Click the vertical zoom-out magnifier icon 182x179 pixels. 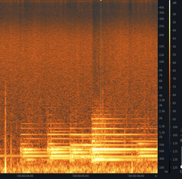181,171
